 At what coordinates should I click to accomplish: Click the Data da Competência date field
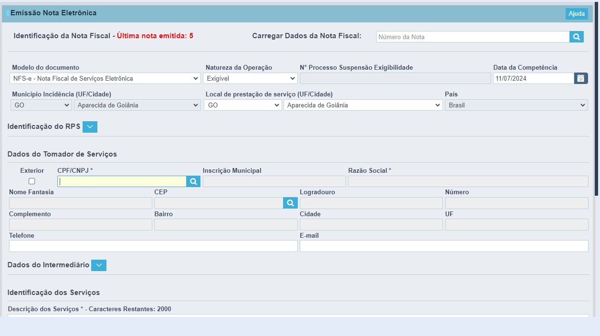coord(534,78)
